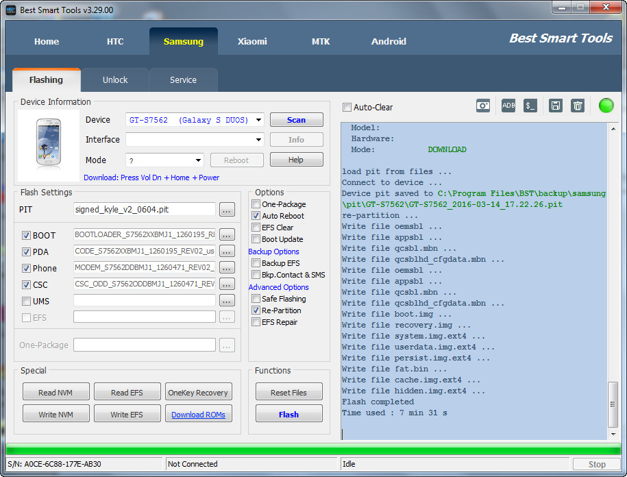Click the Help button
The width and height of the screenshot is (627, 477).
(x=296, y=160)
